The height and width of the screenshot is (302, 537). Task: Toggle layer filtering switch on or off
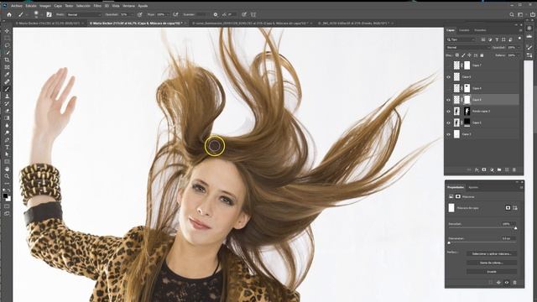point(519,39)
